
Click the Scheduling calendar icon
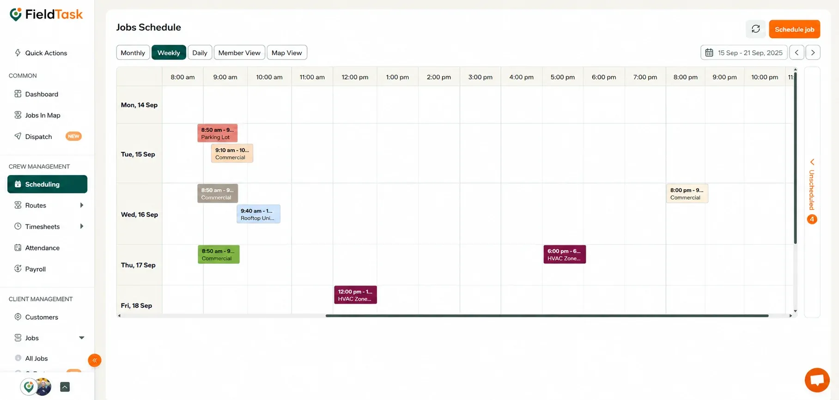tap(18, 184)
